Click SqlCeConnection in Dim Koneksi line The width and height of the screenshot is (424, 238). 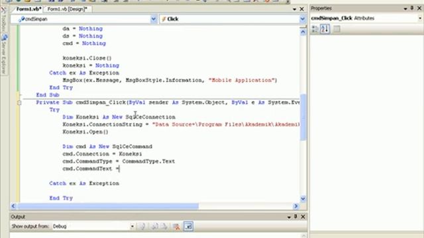click(150, 117)
